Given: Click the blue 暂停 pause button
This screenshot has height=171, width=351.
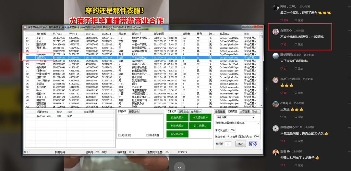Looking at the screenshot, I should click(x=253, y=144).
